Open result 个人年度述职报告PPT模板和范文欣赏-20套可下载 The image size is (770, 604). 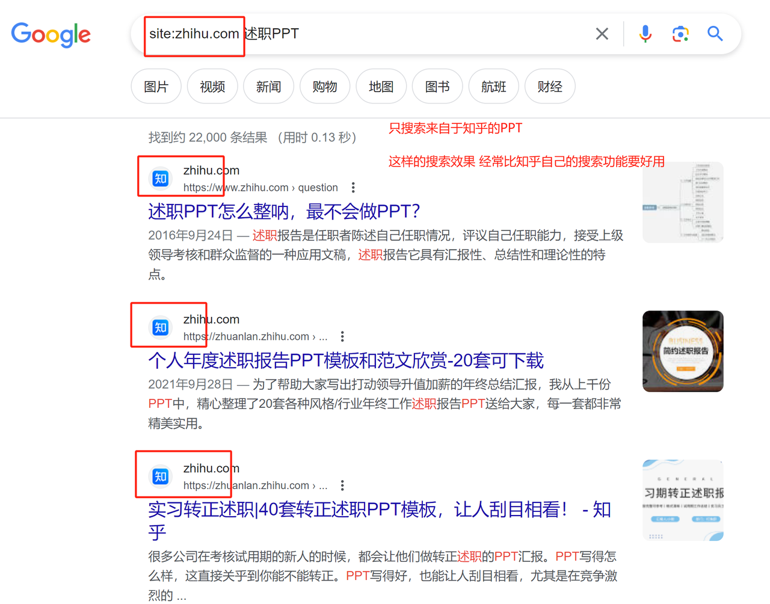click(346, 360)
